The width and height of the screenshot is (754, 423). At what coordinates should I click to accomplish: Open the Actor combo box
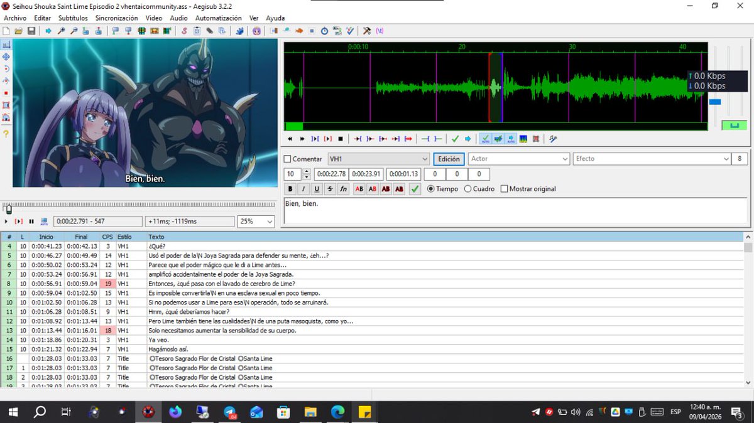pos(519,159)
